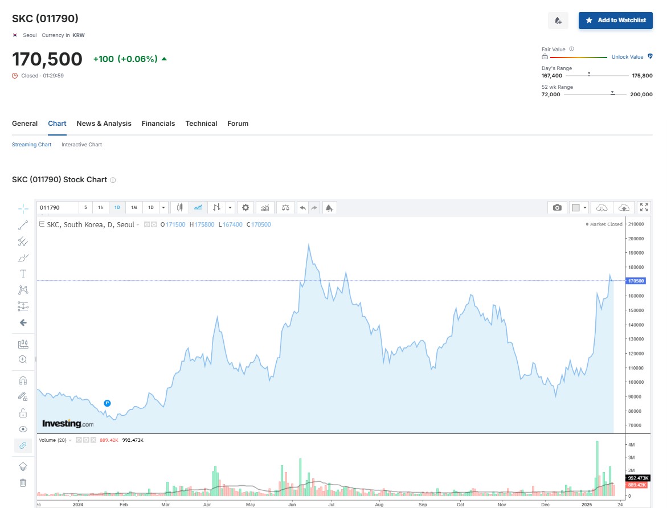Toggle the series legend collapse icon
The height and width of the screenshot is (508, 667).
[42, 224]
